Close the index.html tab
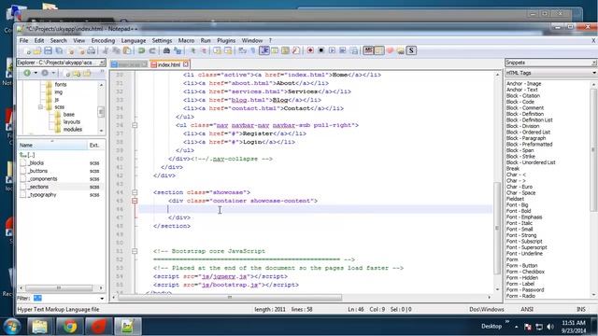 (x=186, y=64)
